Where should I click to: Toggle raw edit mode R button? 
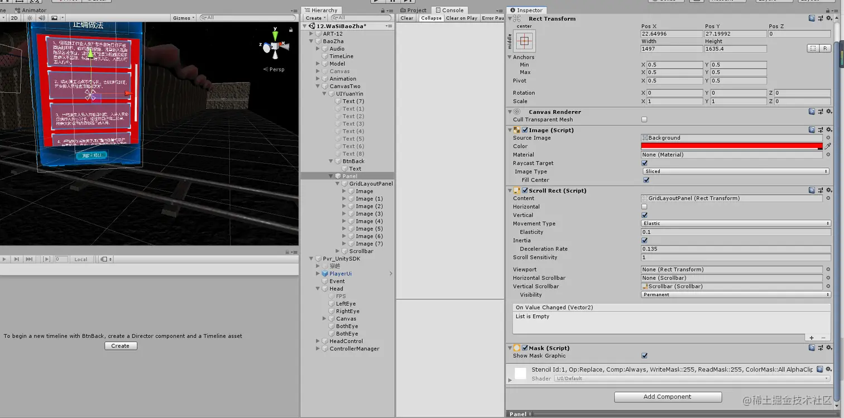[825, 49]
